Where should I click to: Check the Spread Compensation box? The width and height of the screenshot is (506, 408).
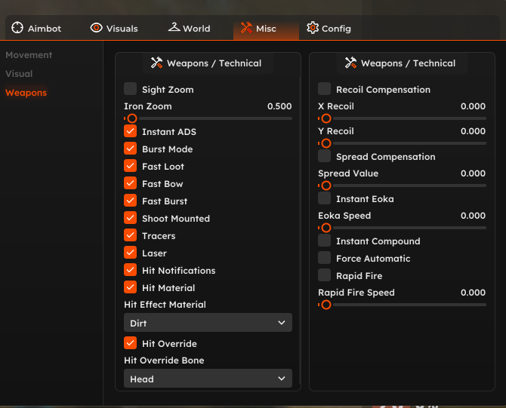click(x=324, y=156)
